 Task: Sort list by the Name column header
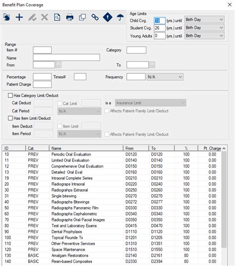86,148
